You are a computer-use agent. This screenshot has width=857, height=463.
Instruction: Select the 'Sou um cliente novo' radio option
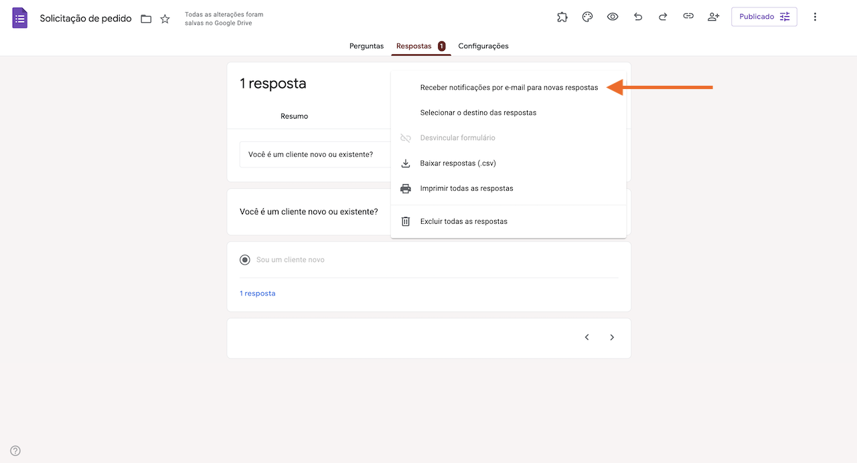click(x=244, y=259)
